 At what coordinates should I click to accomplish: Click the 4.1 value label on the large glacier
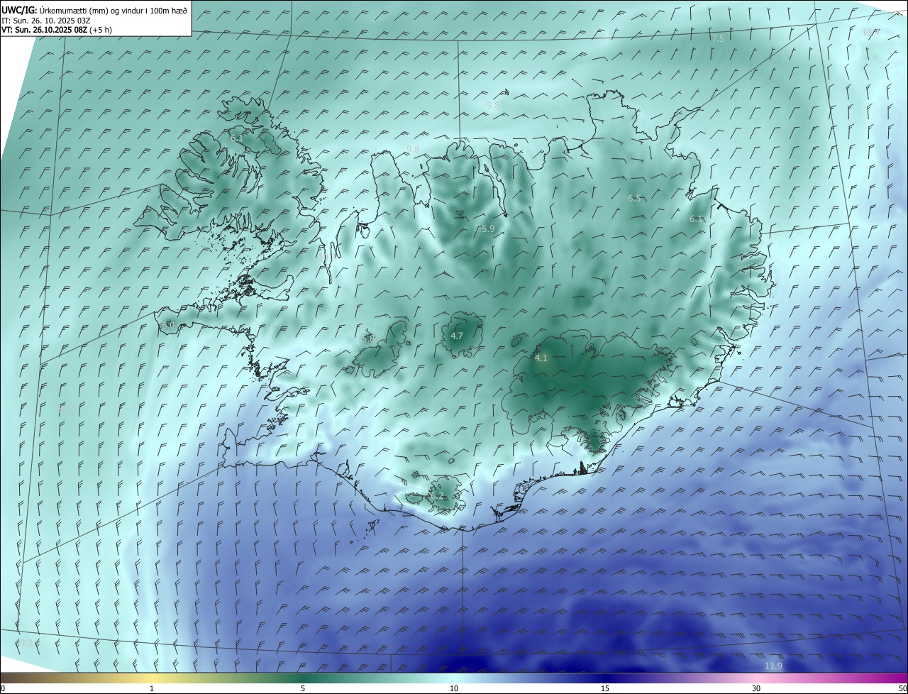[541, 358]
